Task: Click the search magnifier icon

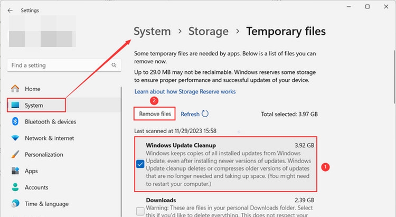Action: (114, 65)
